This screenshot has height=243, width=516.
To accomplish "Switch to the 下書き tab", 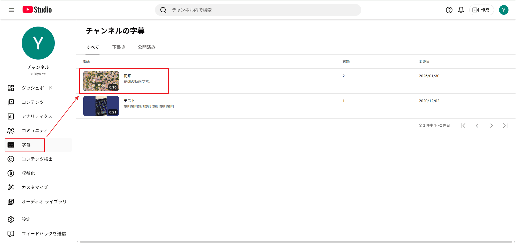I will tap(119, 47).
